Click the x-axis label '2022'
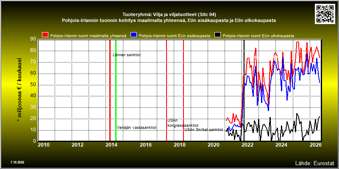The width and height of the screenshot is (339, 169). 247,144
